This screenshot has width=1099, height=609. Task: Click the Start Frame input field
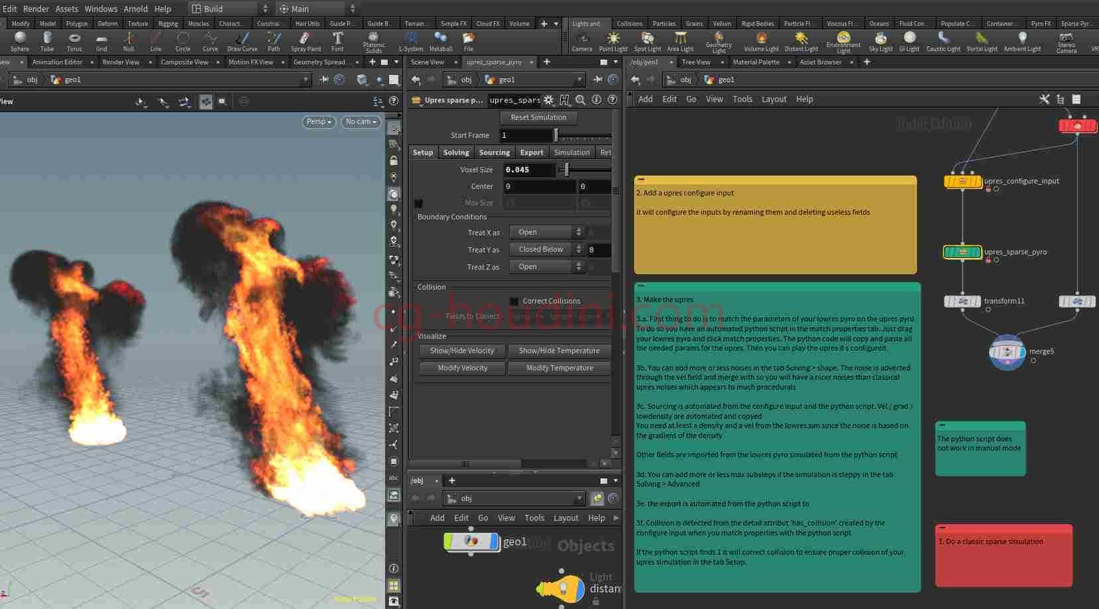coord(526,135)
